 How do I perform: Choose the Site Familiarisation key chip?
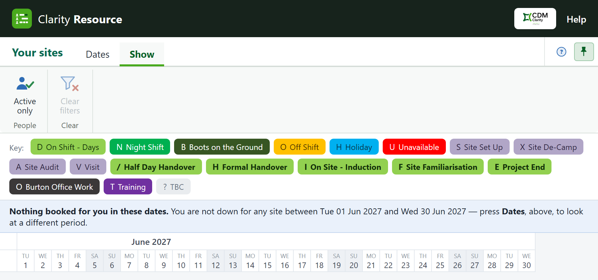tap(438, 167)
